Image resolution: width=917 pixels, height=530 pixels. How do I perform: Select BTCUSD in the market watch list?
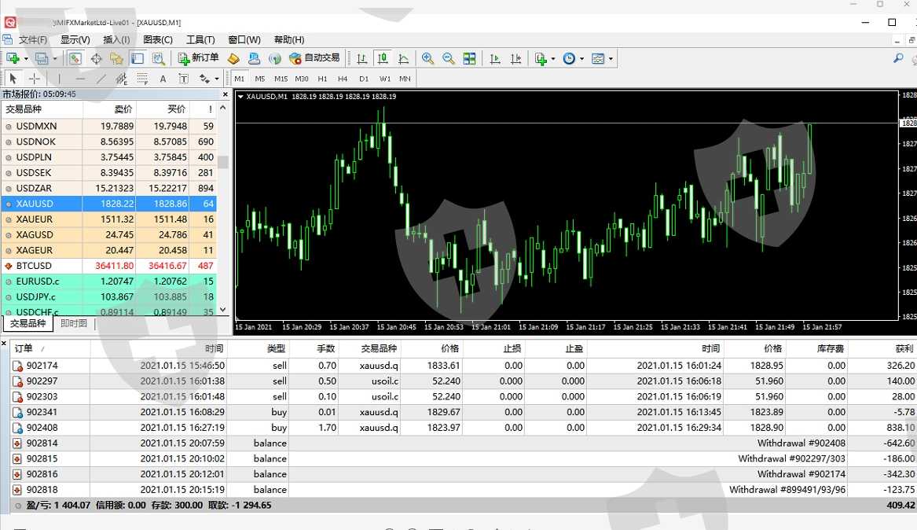(35, 266)
